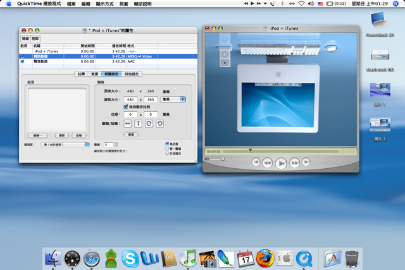Enable the 非交錯式 checkbox

(x=167, y=153)
